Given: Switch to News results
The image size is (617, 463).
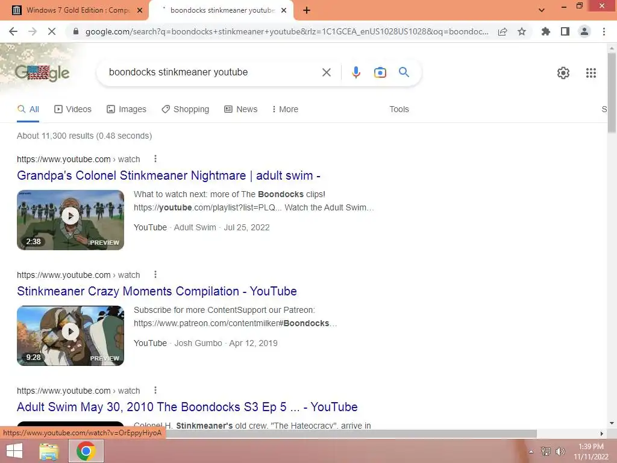Looking at the screenshot, I should coord(240,110).
